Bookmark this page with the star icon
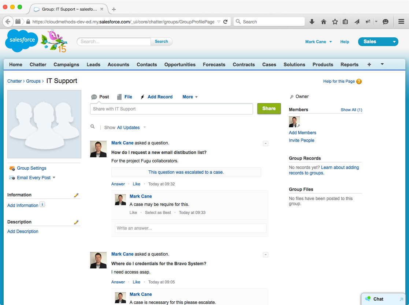The height and width of the screenshot is (305, 409). 335,22
